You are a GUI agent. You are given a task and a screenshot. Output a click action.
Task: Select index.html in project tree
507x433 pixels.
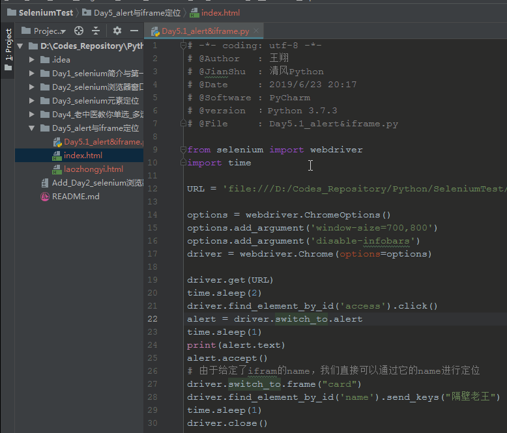coord(80,156)
